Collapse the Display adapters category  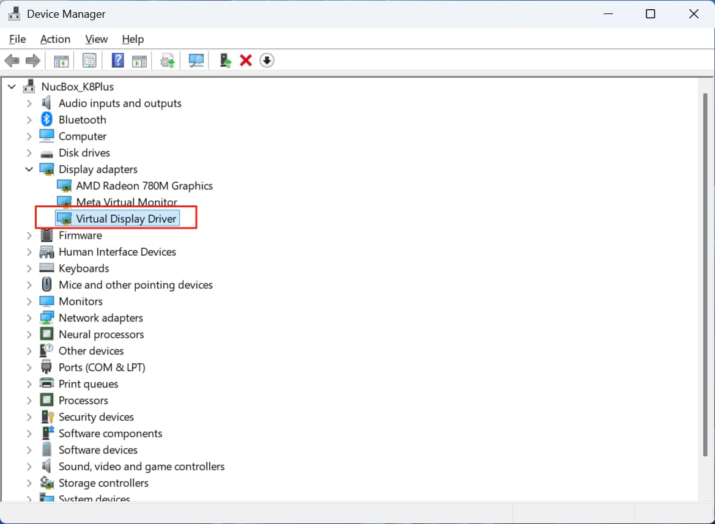[29, 169]
